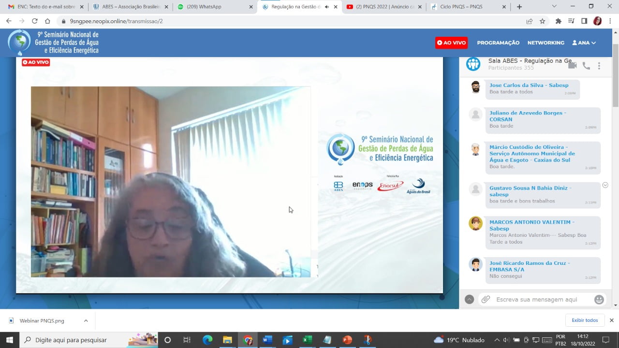Open the emoji picker in chat
Image resolution: width=619 pixels, height=348 pixels.
click(599, 300)
